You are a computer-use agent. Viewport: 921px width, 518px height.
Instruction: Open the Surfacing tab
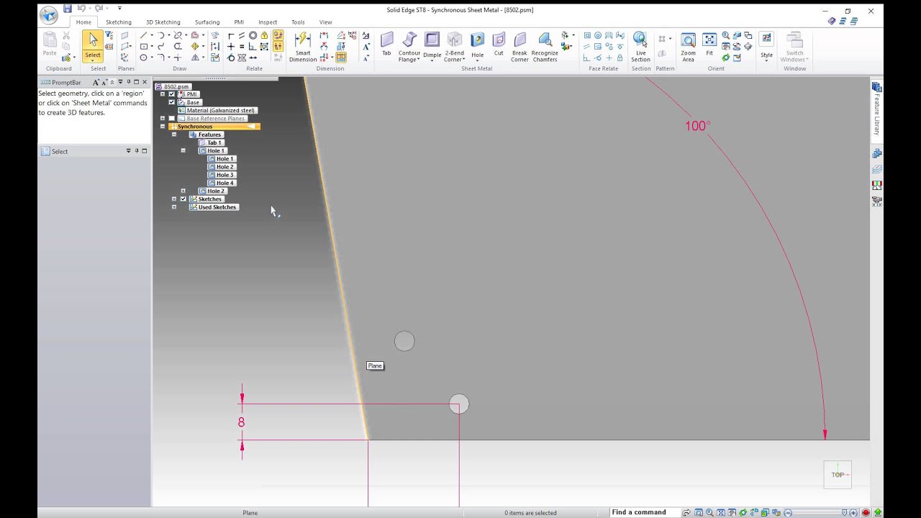tap(207, 22)
